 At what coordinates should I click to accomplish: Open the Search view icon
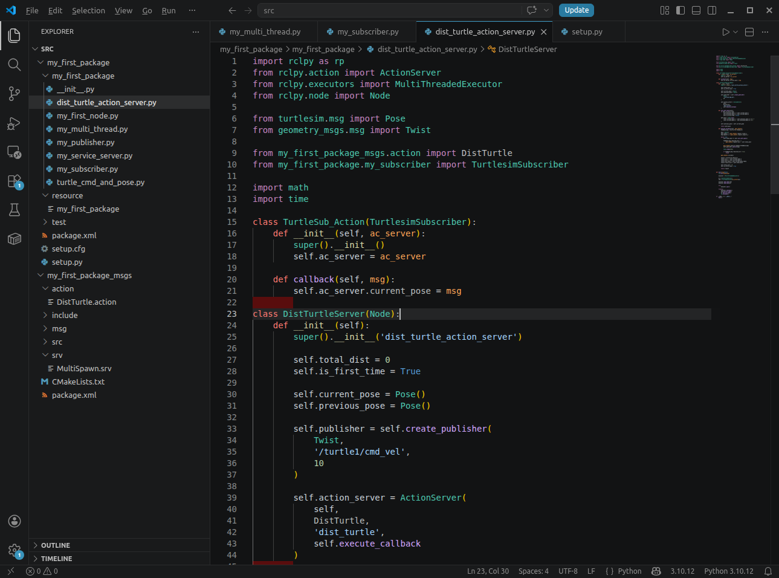tap(14, 65)
